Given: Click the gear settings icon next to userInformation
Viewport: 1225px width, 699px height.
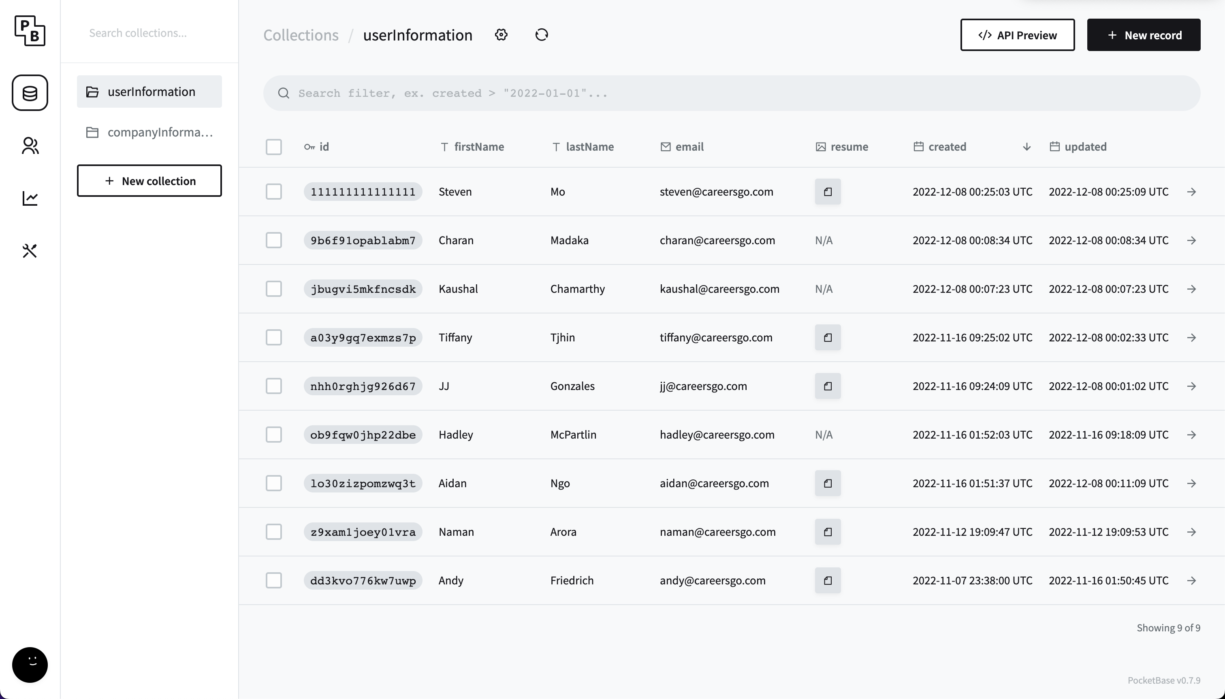Looking at the screenshot, I should tap(502, 34).
